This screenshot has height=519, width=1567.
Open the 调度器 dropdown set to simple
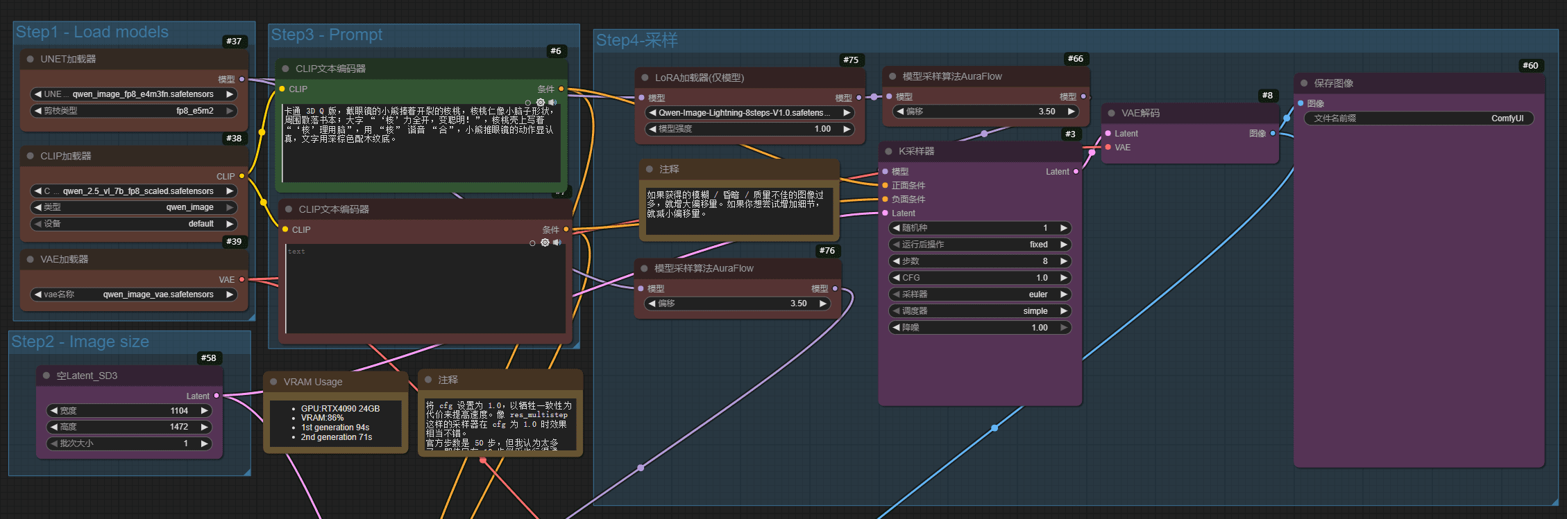tap(980, 311)
